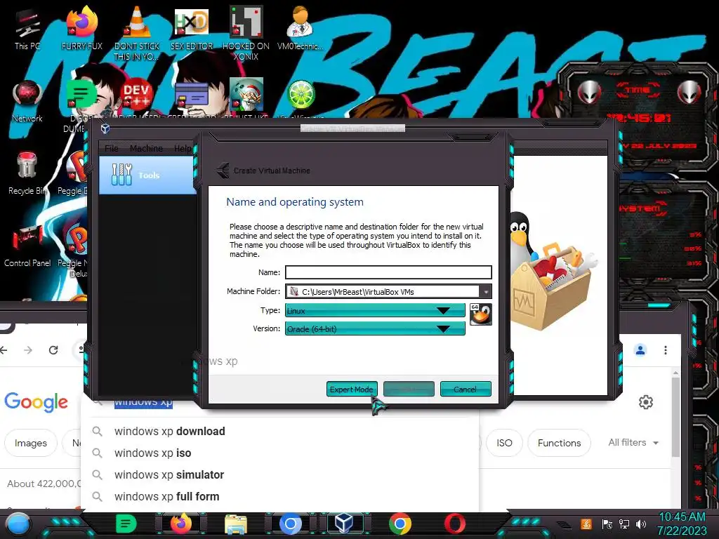Switch to Chromium window on taskbar
719x539 pixels.
point(290,524)
